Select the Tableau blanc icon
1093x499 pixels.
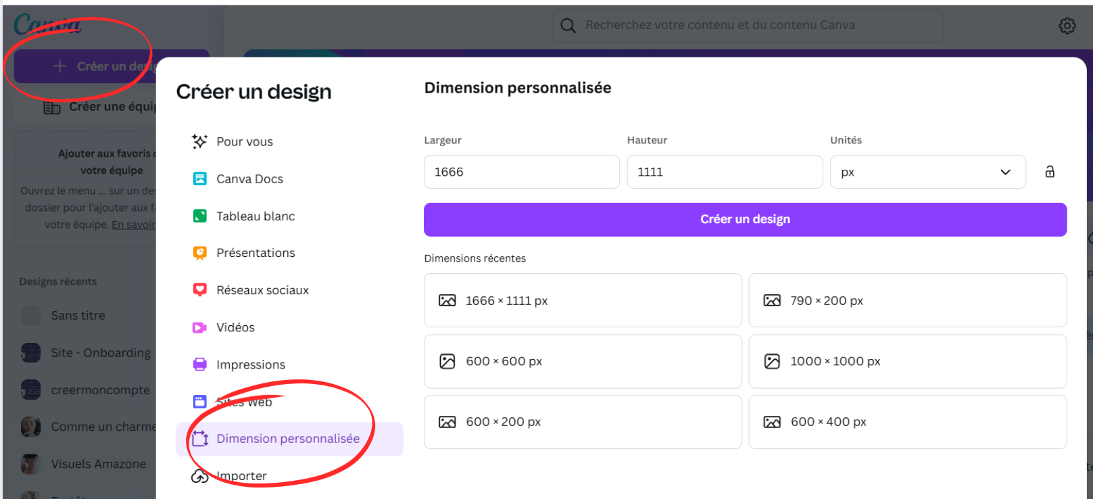coord(200,216)
